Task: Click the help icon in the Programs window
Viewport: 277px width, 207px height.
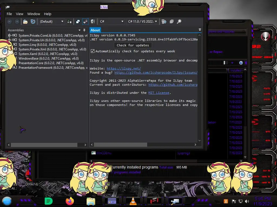Action: click(241, 63)
